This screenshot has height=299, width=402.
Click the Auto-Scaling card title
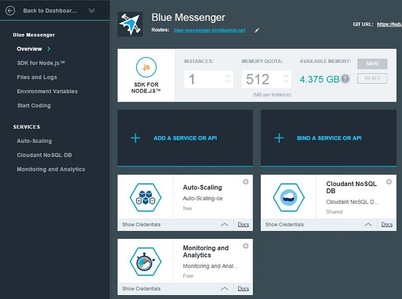click(x=203, y=187)
